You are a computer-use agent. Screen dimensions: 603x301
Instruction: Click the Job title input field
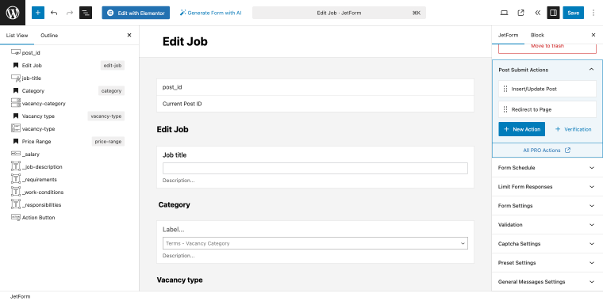point(315,168)
